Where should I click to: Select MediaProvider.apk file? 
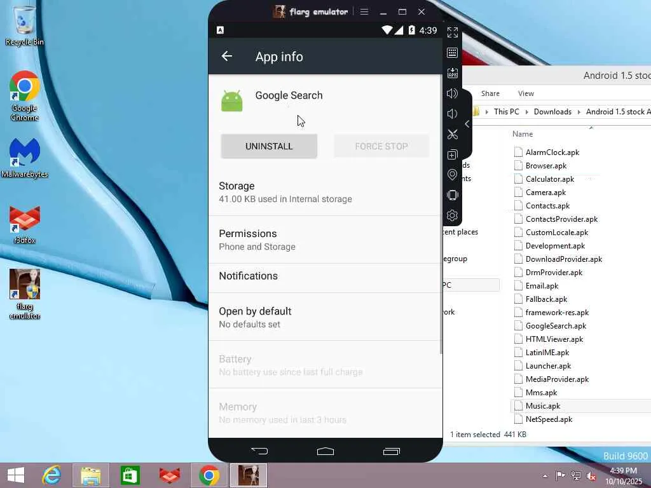coord(557,379)
